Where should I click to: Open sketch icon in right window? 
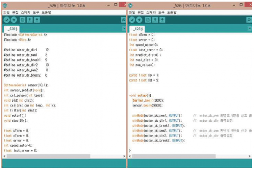click(x=155, y=20)
